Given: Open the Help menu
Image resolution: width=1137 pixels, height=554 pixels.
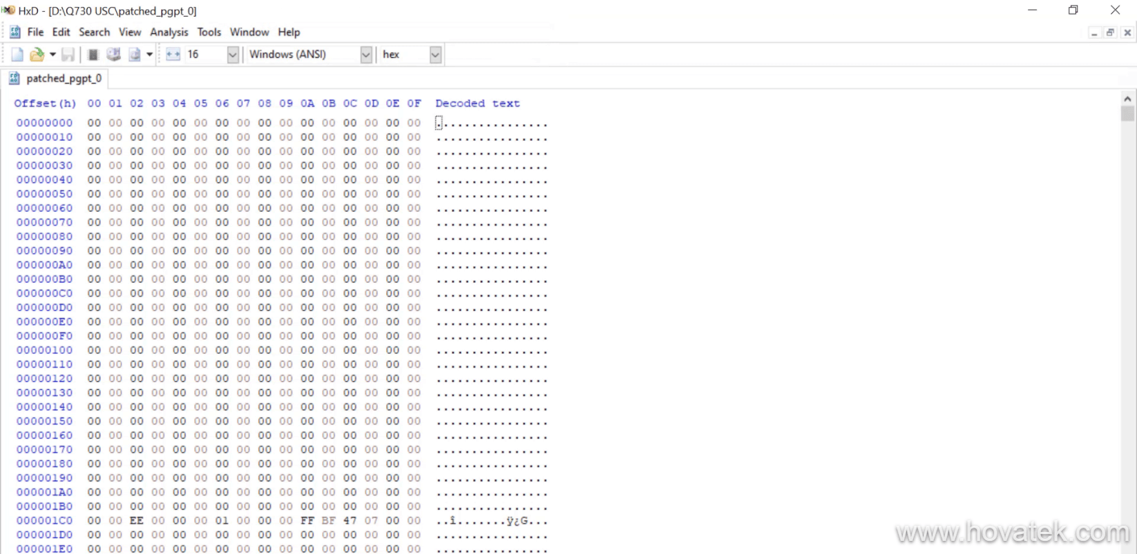Looking at the screenshot, I should tap(289, 32).
